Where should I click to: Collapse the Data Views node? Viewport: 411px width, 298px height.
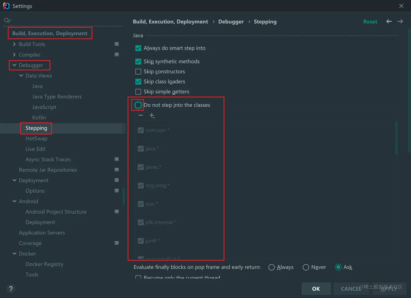21,76
